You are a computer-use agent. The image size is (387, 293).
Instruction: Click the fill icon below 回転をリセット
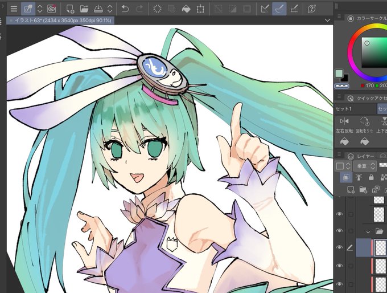tap(365, 142)
